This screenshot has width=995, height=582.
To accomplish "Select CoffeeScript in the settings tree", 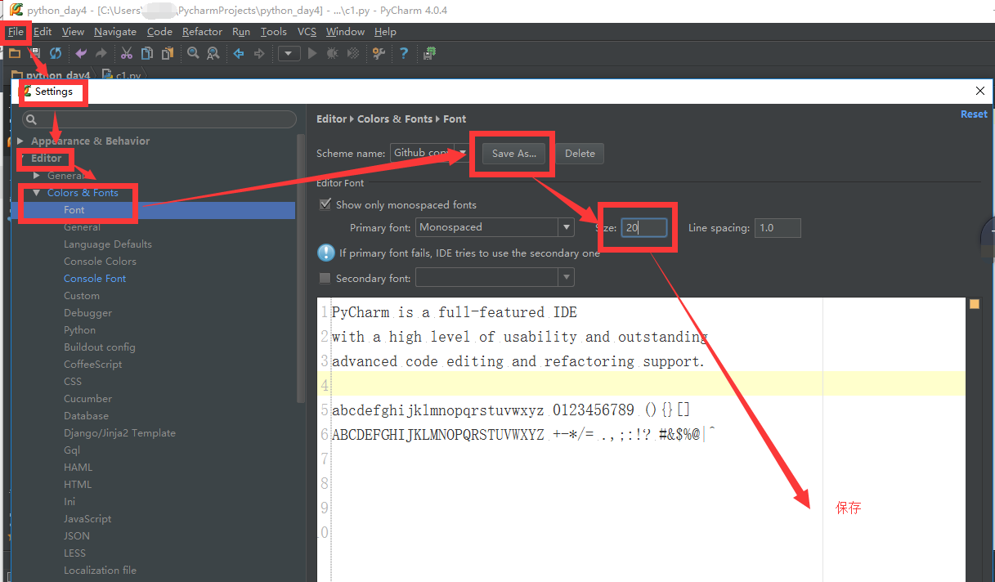I will 93,364.
